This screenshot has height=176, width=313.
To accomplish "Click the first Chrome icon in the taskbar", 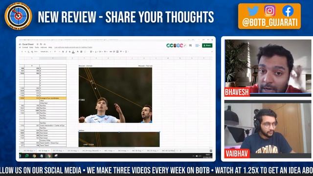I will point(34,156).
